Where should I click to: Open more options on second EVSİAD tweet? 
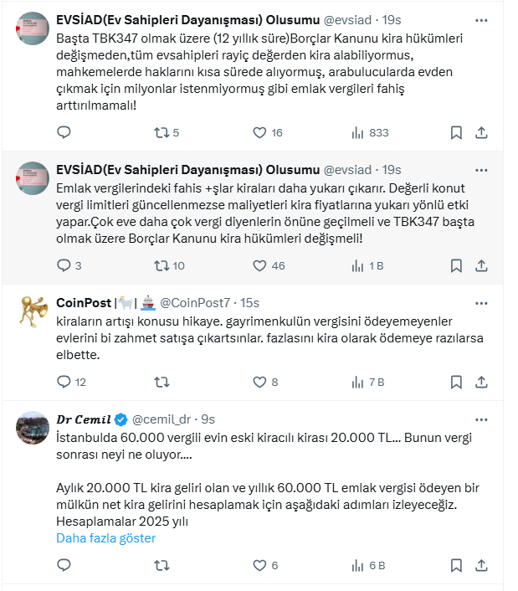(482, 169)
